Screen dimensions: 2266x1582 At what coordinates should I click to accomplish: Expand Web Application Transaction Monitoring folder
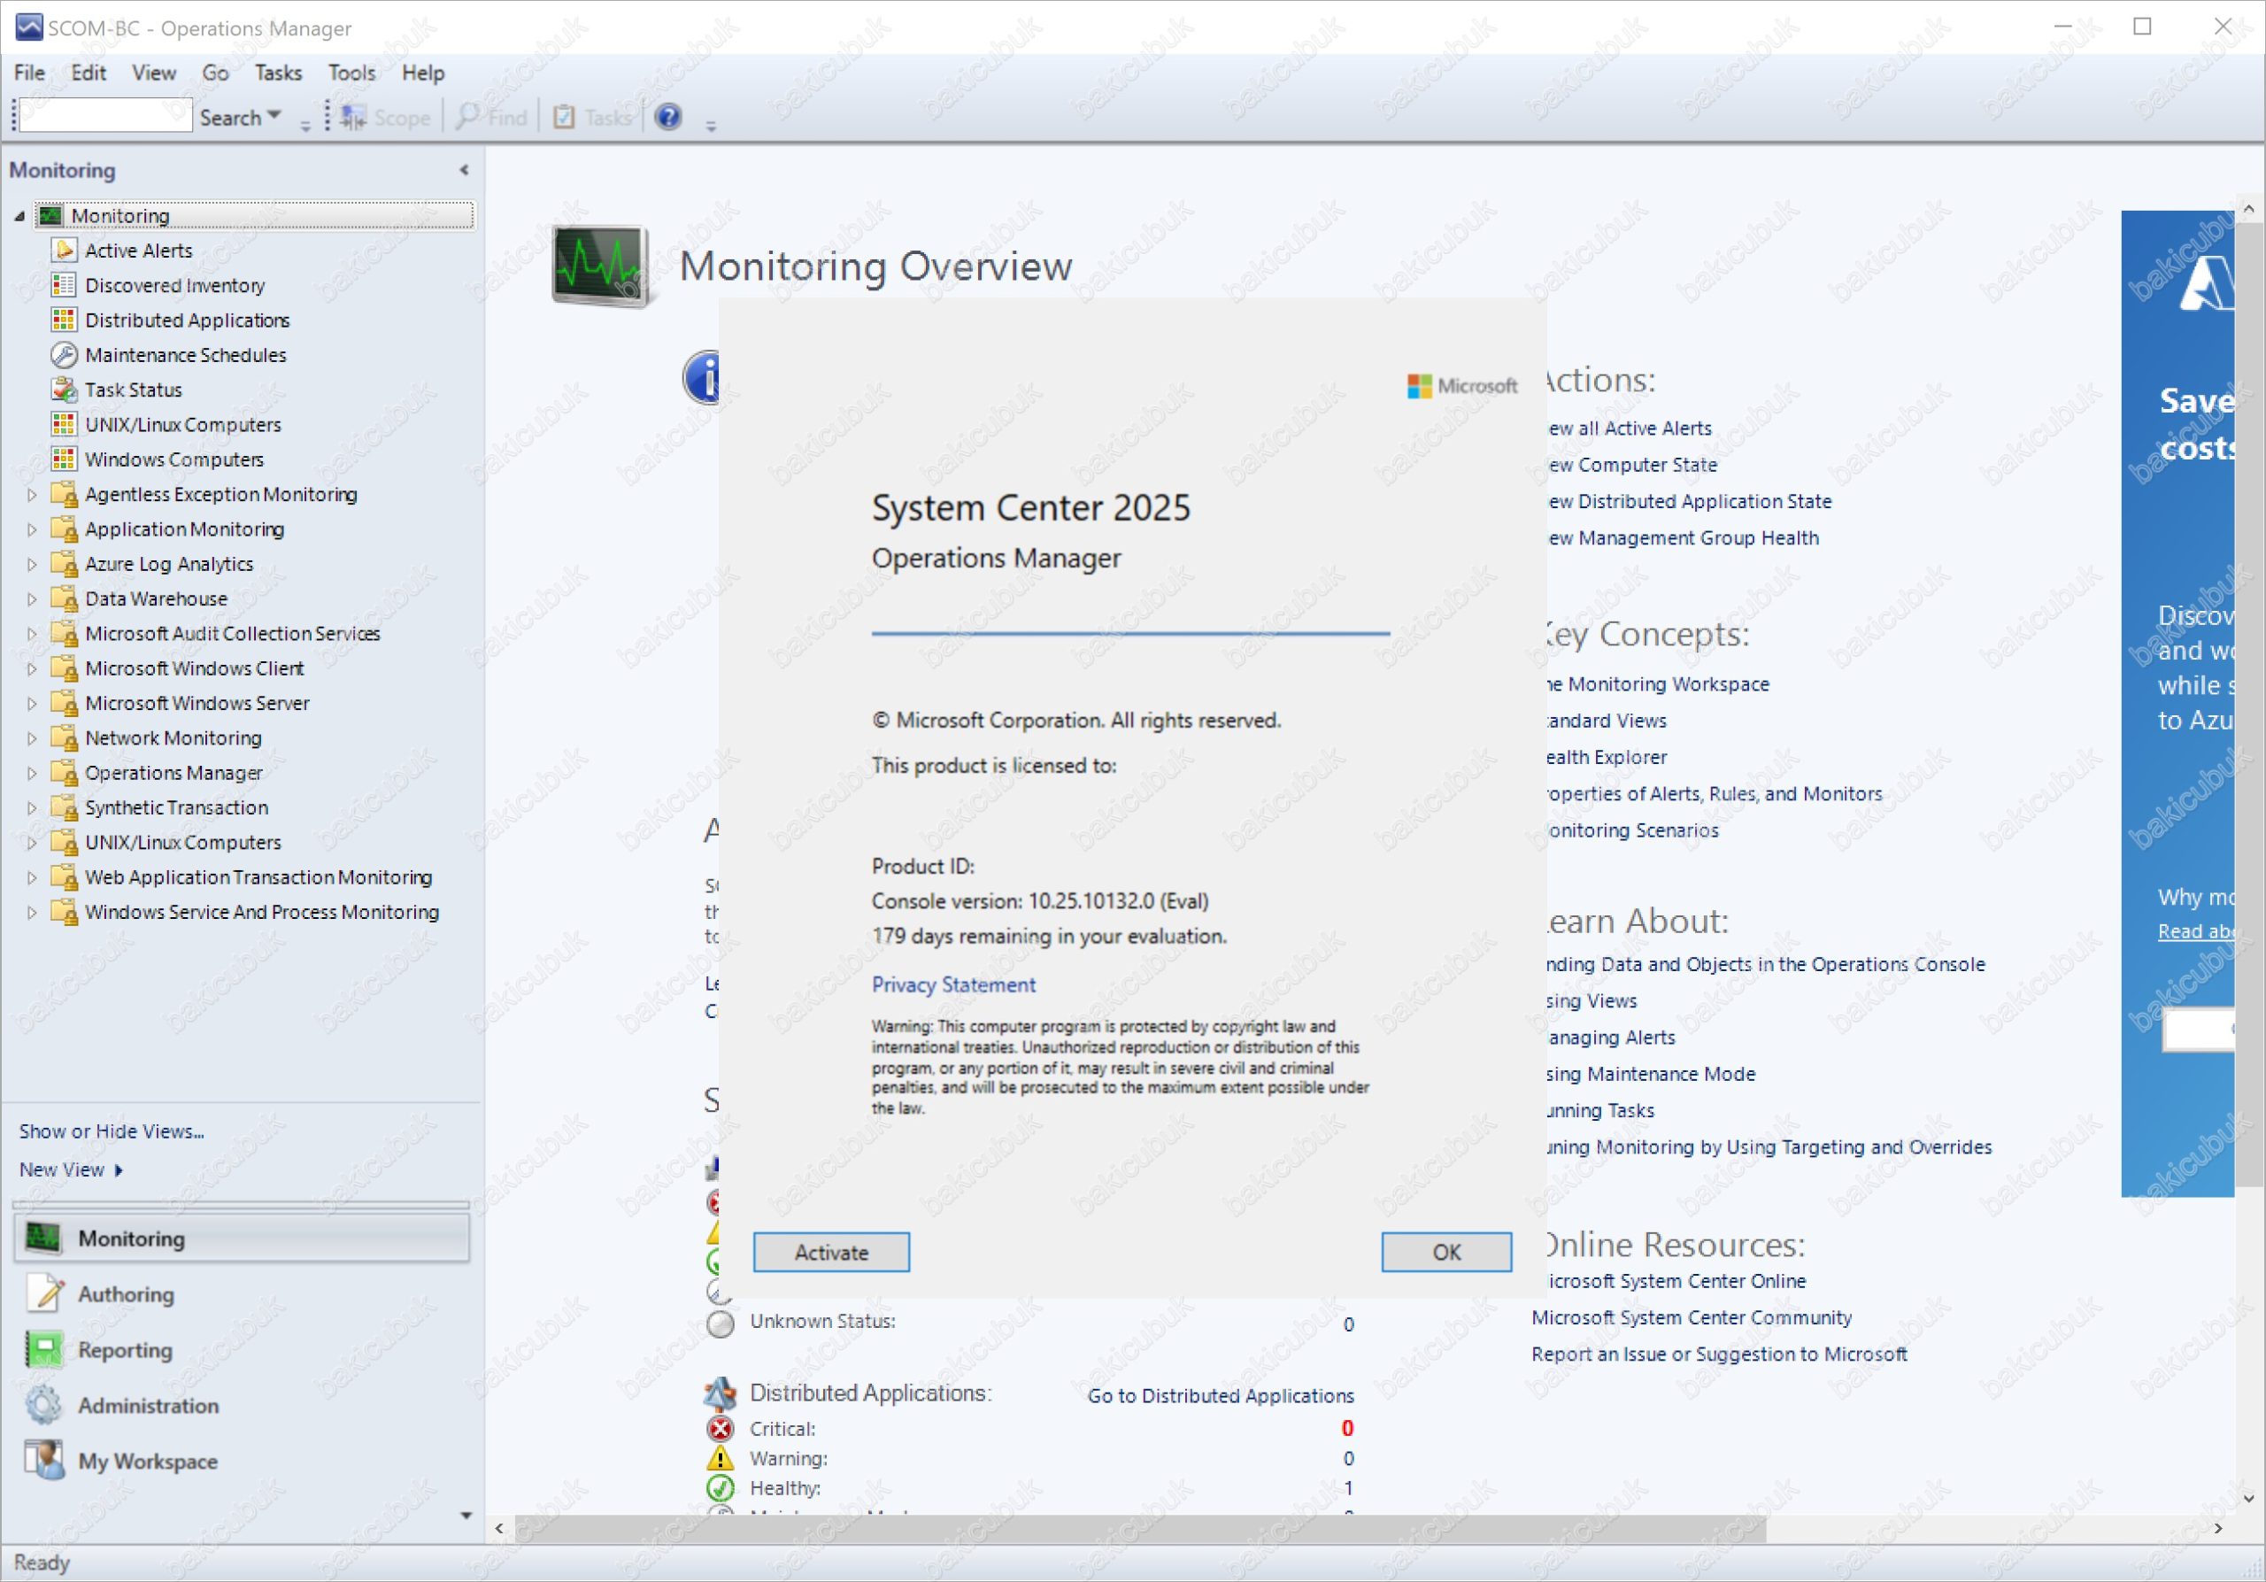pyautogui.click(x=32, y=877)
